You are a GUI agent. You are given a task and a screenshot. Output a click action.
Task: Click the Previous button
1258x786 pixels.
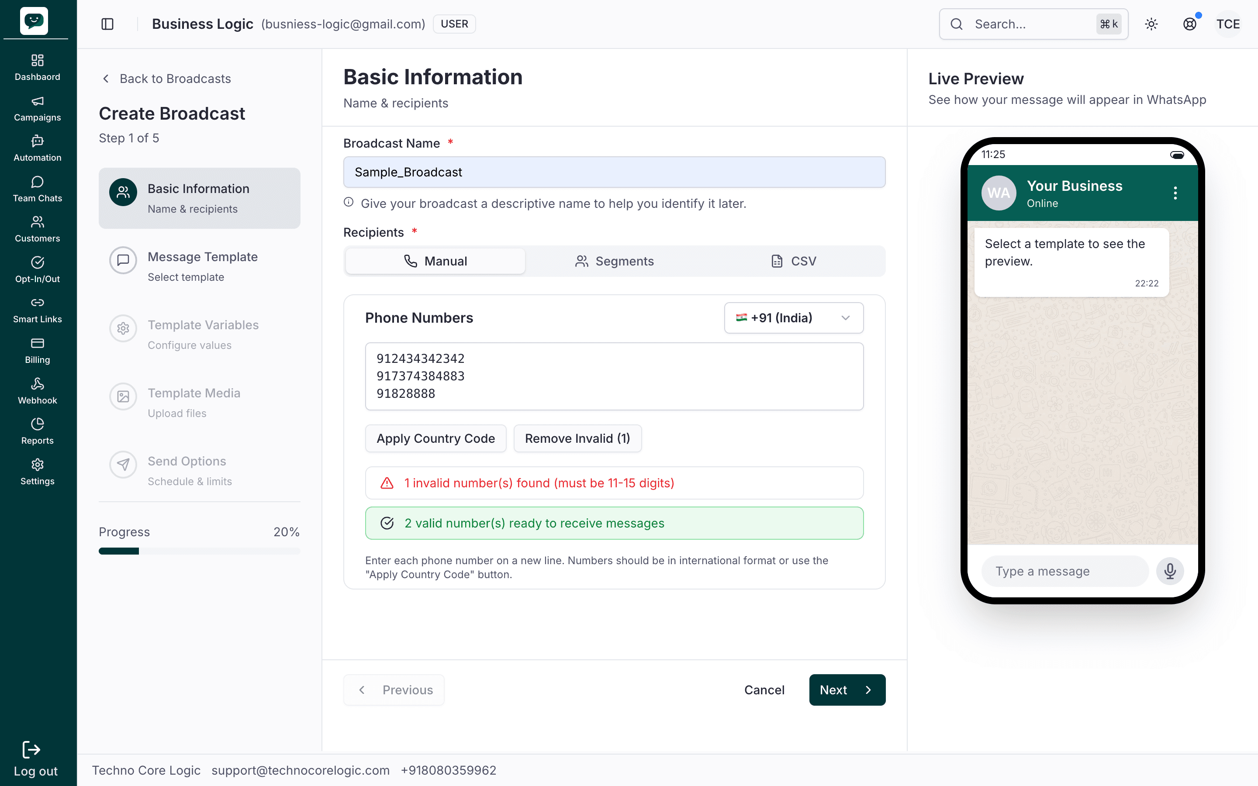pos(394,690)
